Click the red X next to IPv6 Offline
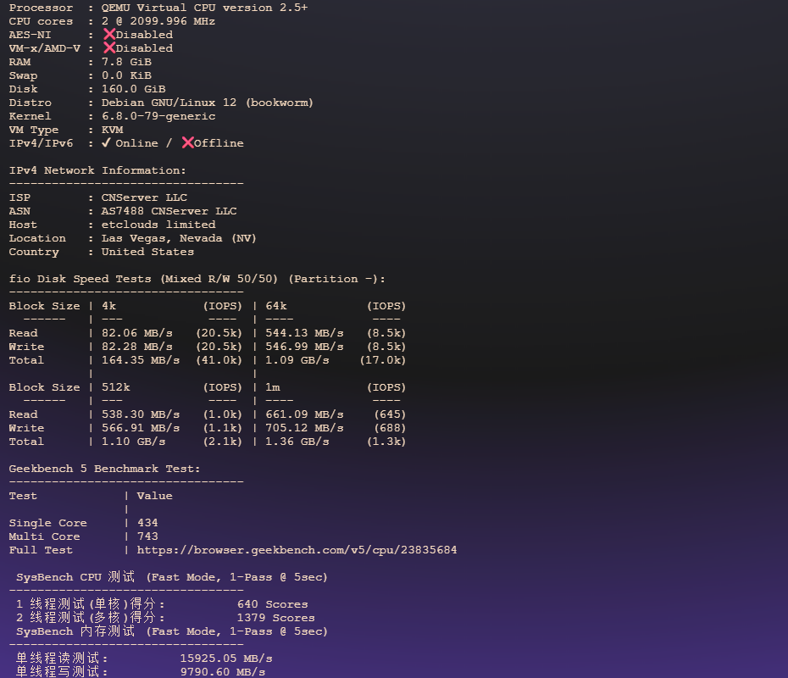 pyautogui.click(x=188, y=142)
